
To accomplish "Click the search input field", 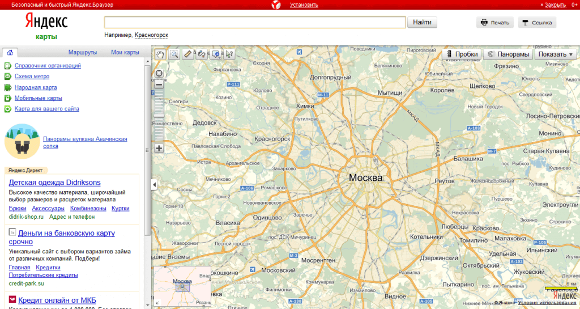I will point(255,23).
